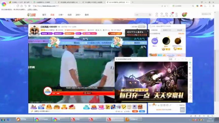Expand gift bar with right arrow
This screenshot has height=123, width=219.
(144, 107)
